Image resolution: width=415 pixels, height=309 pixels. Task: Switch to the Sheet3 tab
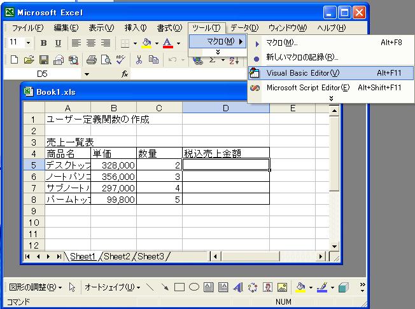151,256
